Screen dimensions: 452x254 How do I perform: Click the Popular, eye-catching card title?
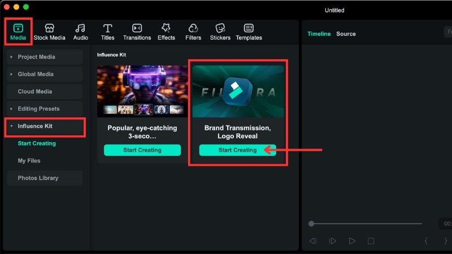click(142, 132)
